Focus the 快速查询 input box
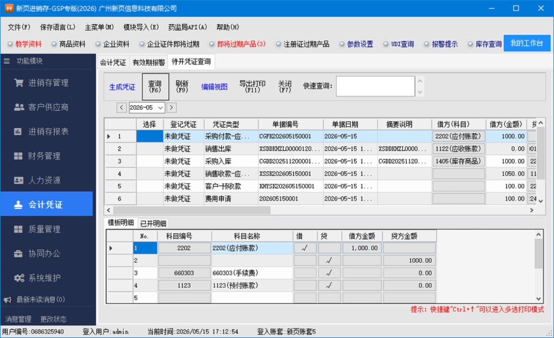The width and height of the screenshot is (554, 338). click(375, 86)
